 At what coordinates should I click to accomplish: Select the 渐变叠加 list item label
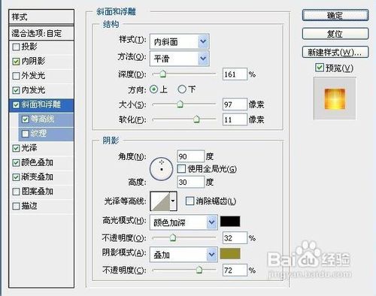coord(38,177)
